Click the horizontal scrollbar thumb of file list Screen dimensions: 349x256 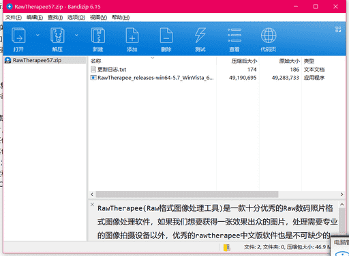187,195
